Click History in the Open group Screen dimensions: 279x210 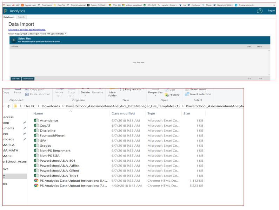[x=172, y=95]
